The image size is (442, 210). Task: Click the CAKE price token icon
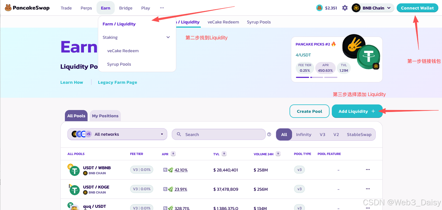click(319, 8)
